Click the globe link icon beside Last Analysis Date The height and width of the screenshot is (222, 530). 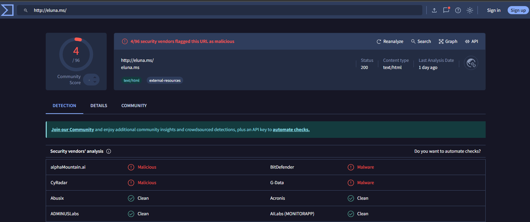click(x=471, y=63)
